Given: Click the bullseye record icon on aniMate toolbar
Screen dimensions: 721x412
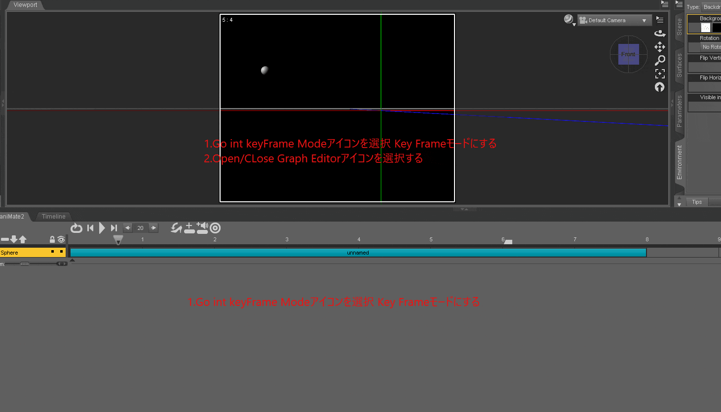Looking at the screenshot, I should [x=215, y=228].
